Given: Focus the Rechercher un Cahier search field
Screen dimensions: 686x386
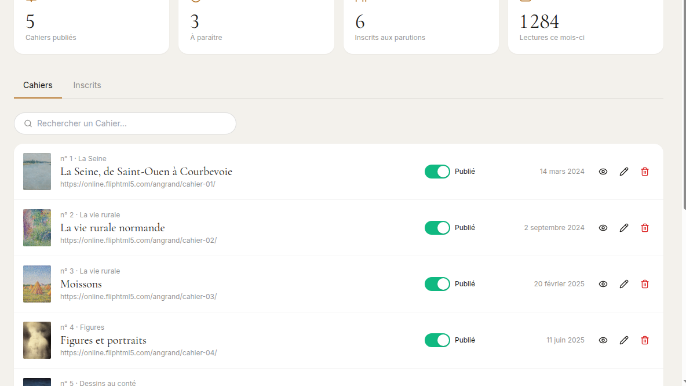Looking at the screenshot, I should pyautogui.click(x=125, y=123).
